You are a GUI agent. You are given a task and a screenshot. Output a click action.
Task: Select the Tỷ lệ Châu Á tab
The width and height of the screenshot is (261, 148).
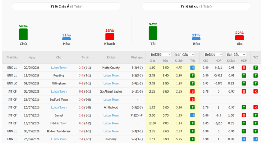(66, 6)
